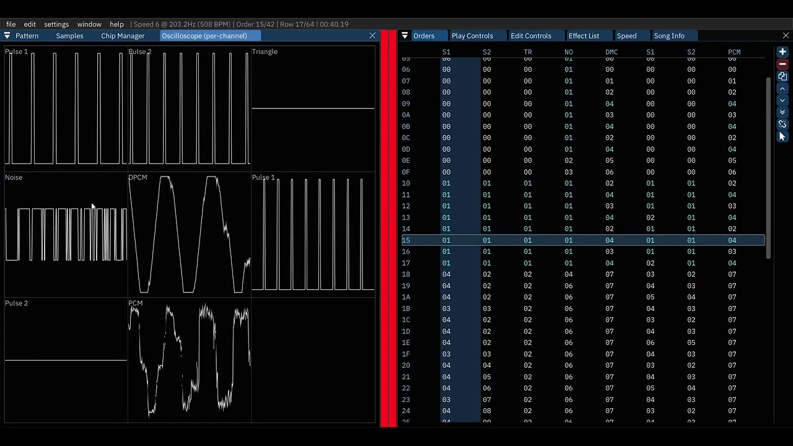The width and height of the screenshot is (793, 446).
Task: Switch to the Pattern tab
Action: 27,36
